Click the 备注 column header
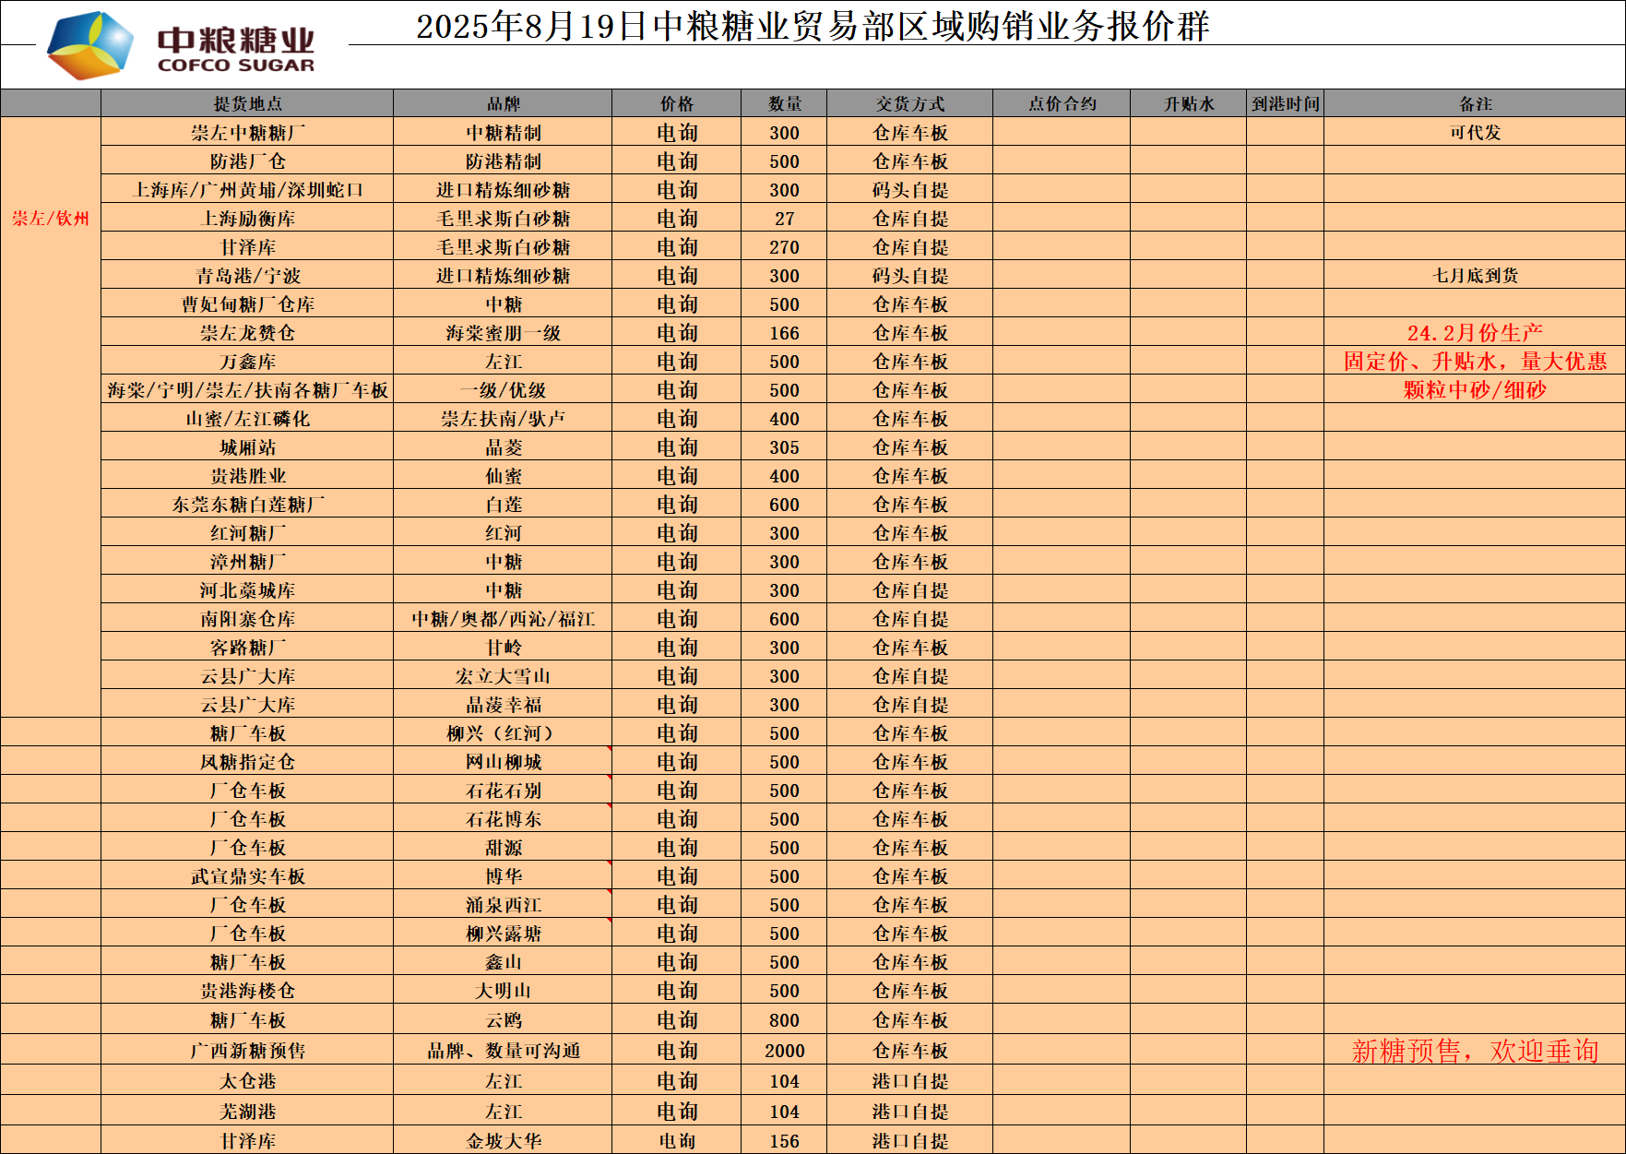This screenshot has width=1626, height=1154. [x=1475, y=103]
